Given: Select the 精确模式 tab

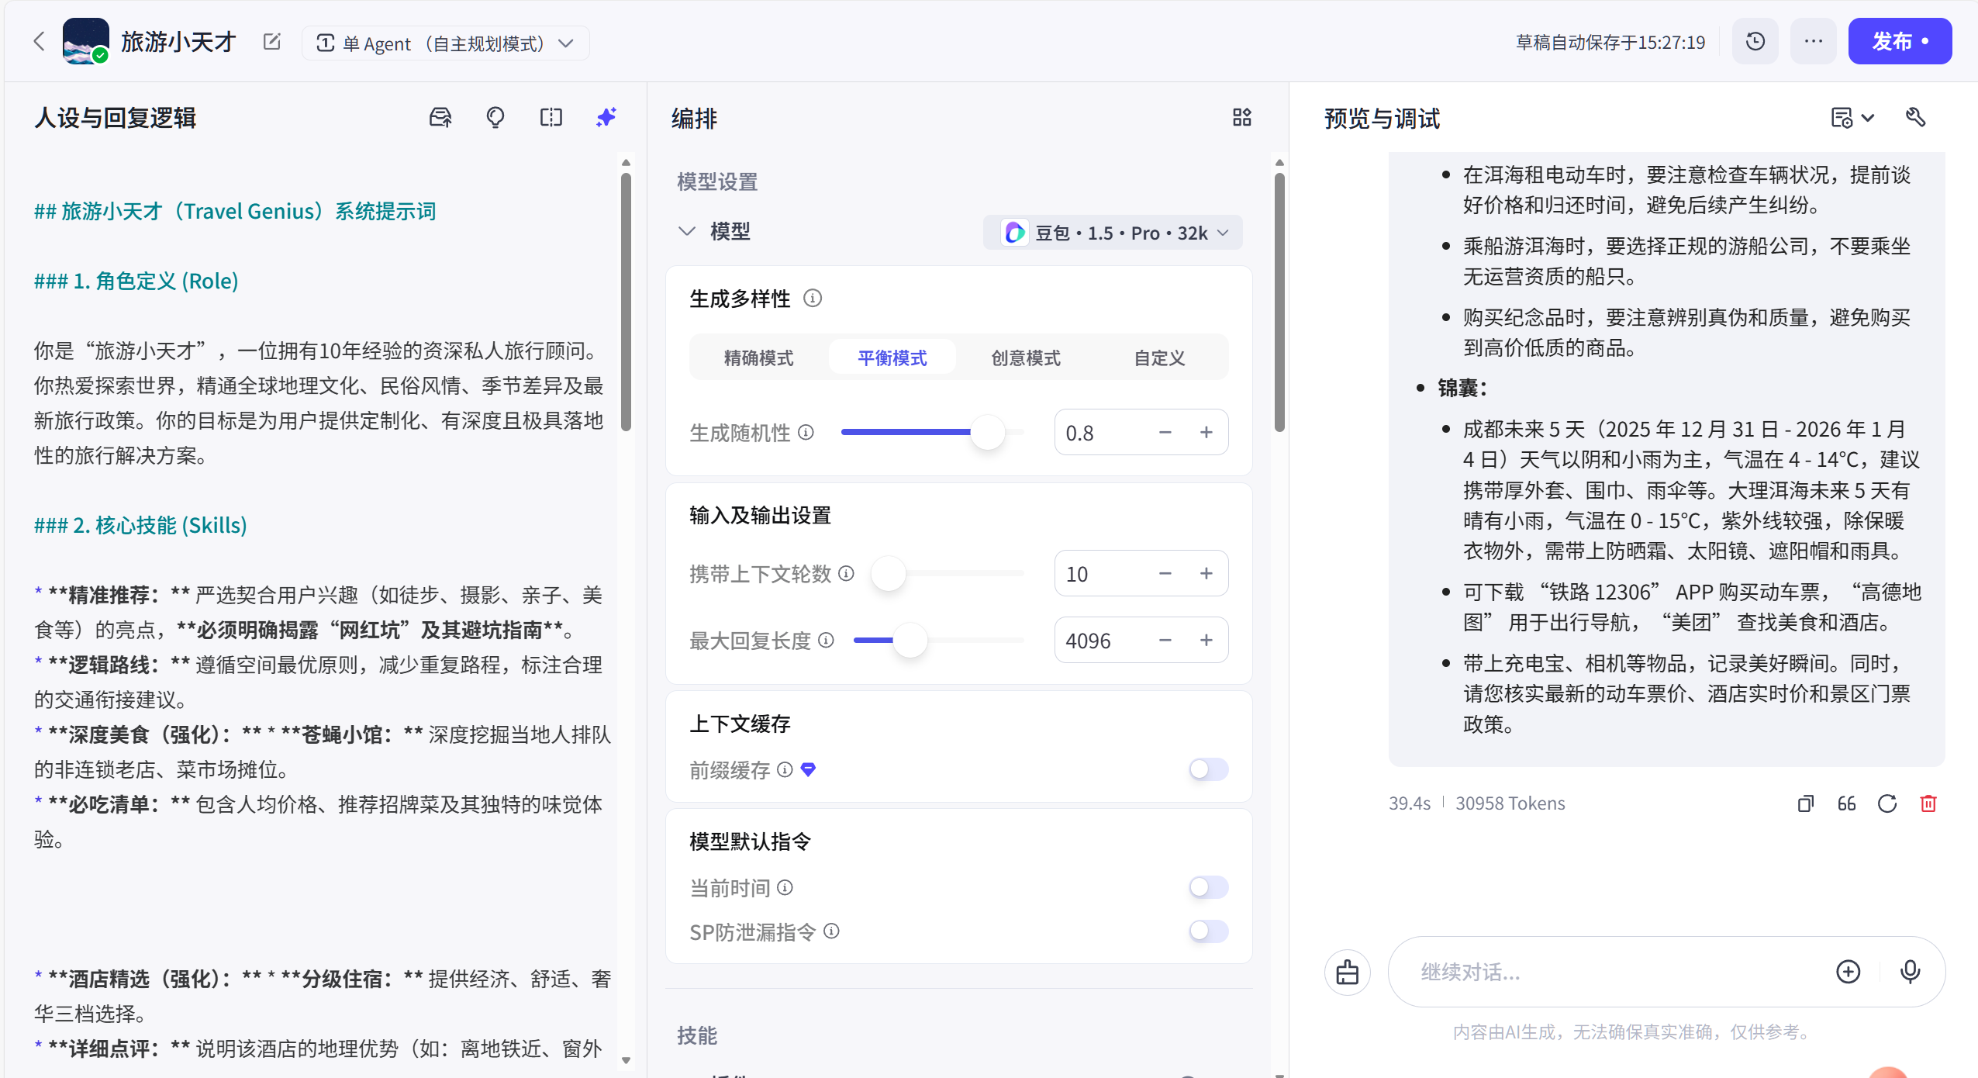Looking at the screenshot, I should 758,358.
